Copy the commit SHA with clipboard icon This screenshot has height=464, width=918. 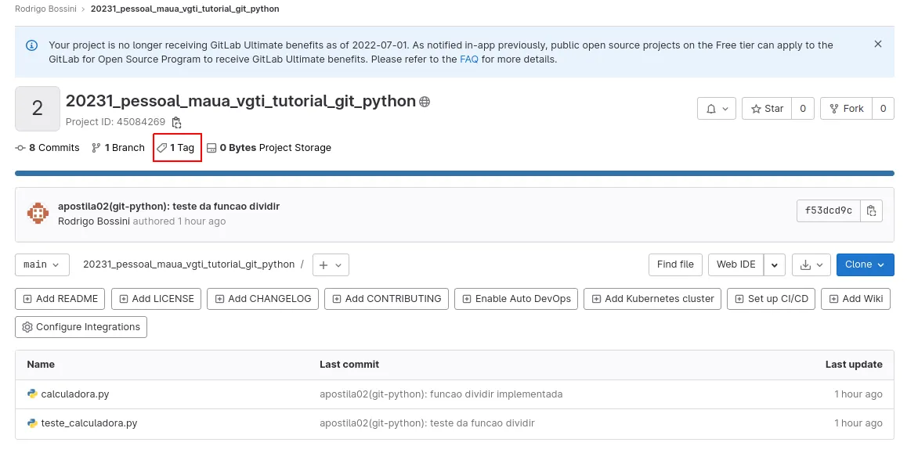(x=871, y=210)
